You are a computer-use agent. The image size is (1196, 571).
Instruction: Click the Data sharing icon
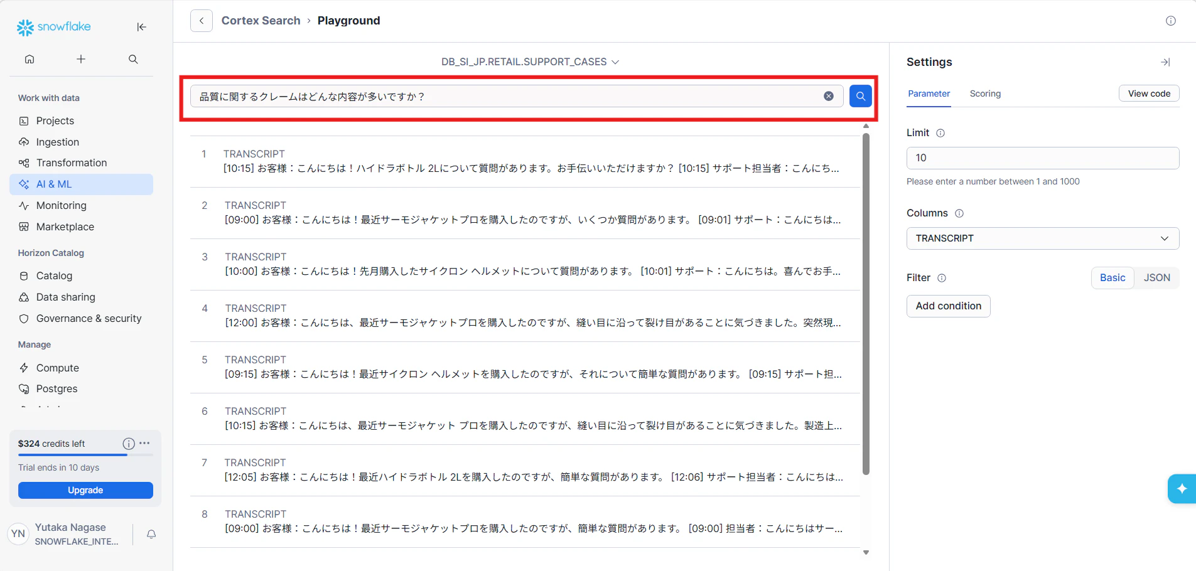tap(24, 297)
